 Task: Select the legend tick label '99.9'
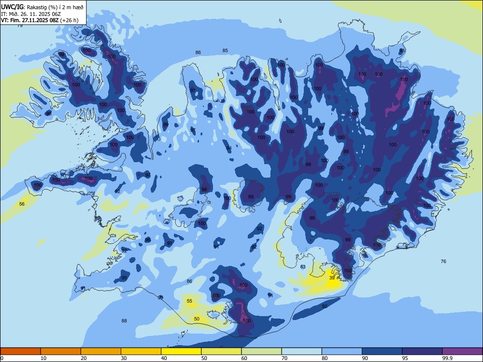[x=447, y=358]
